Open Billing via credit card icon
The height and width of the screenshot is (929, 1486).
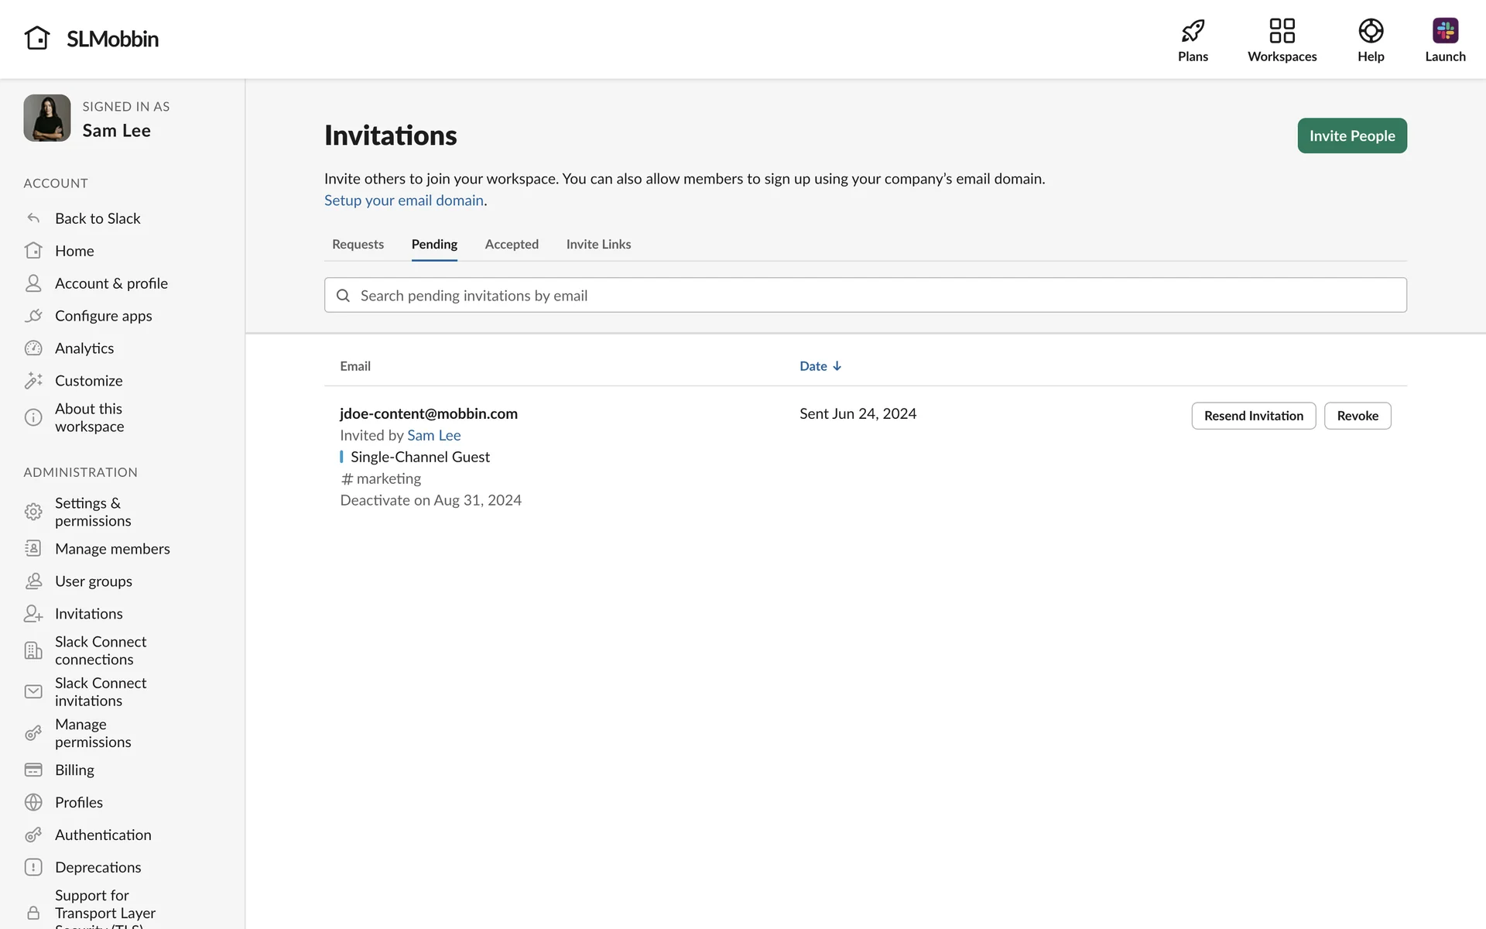point(33,770)
